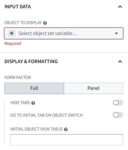This screenshot has height=150, width=128.
Task: Click the Form Factor label
Action: click(x=17, y=78)
